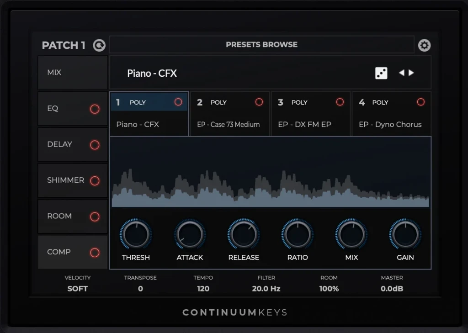Click the POLY mode label on layer 3

point(299,102)
